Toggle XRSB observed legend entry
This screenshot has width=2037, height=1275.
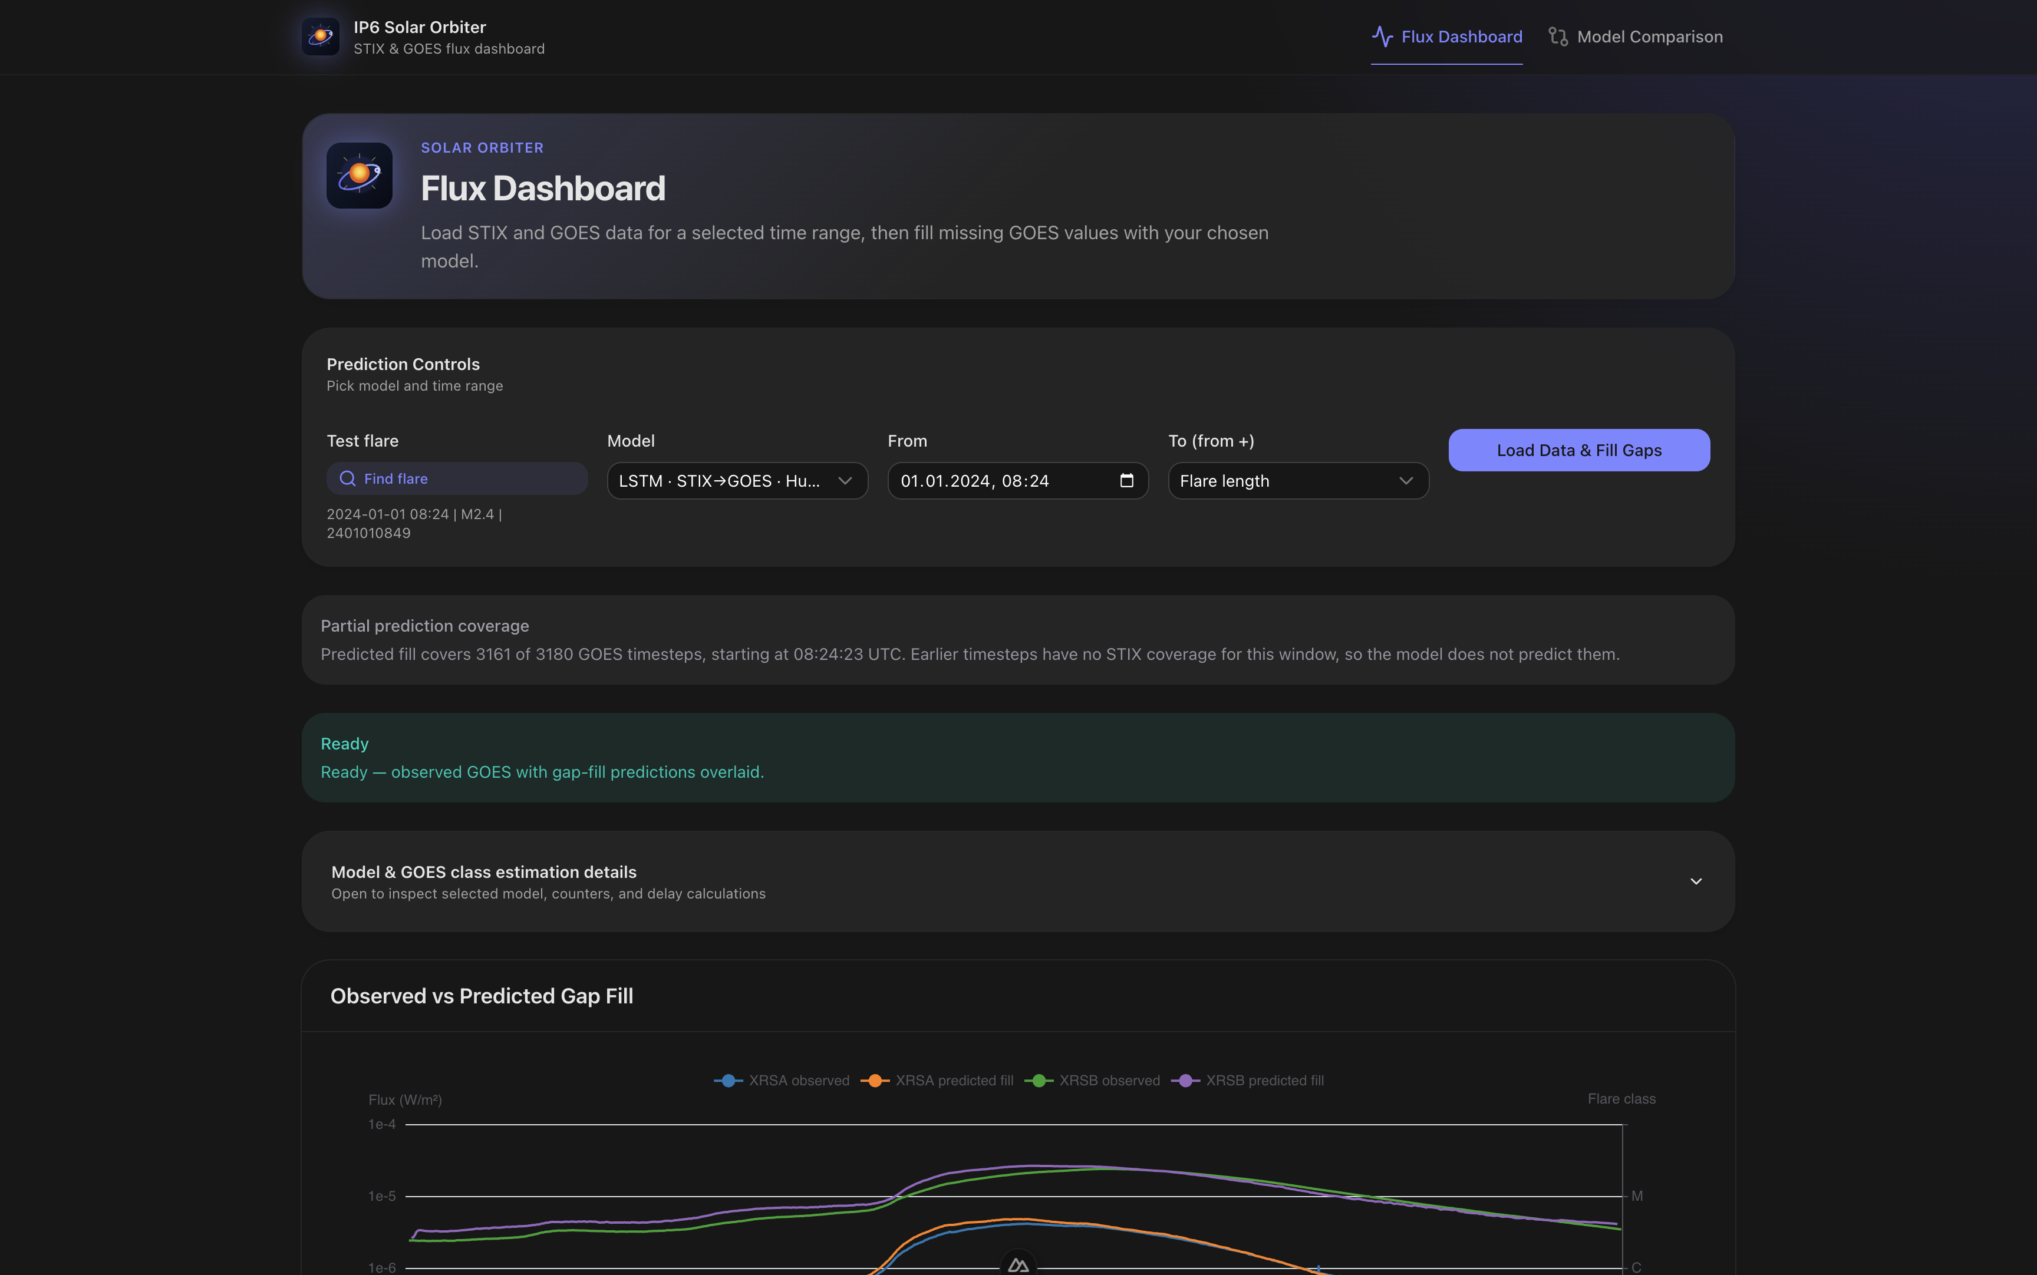(1092, 1080)
